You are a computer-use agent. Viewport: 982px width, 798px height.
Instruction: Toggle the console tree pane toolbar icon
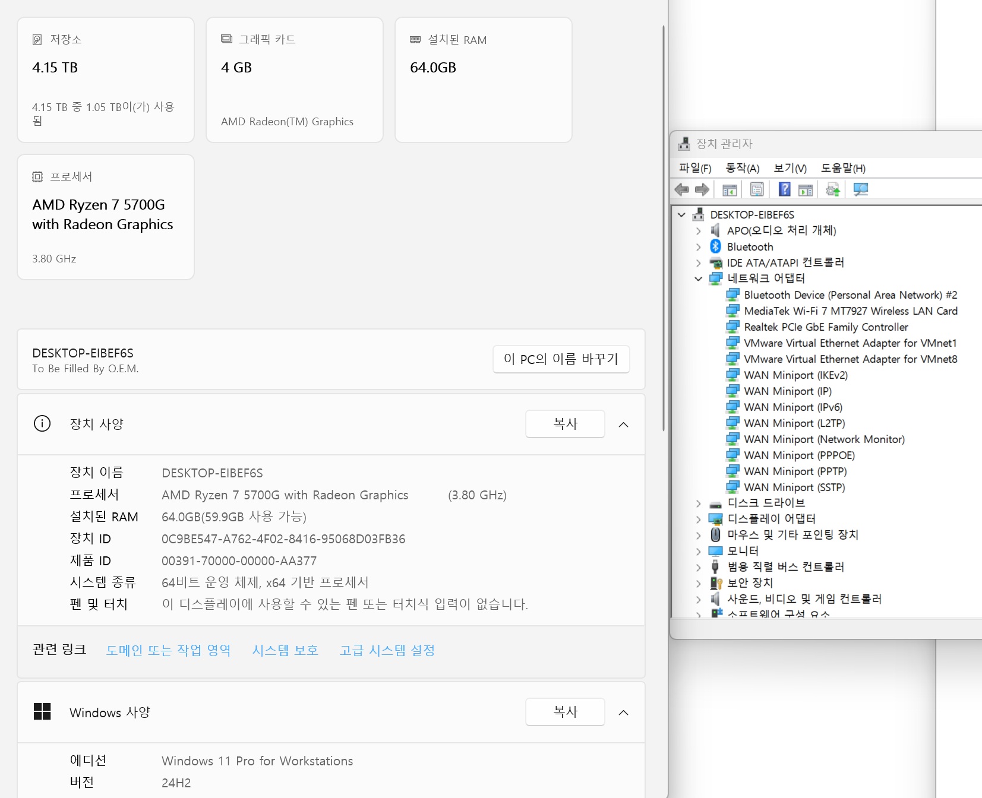(x=730, y=189)
